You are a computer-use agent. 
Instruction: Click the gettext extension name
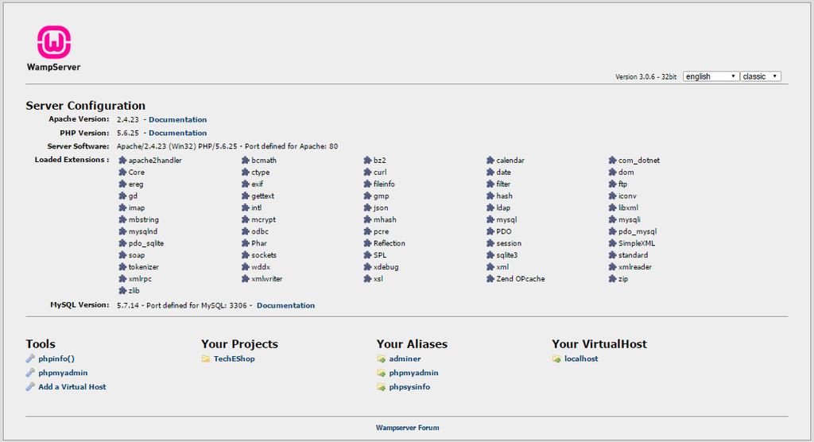tap(262, 196)
